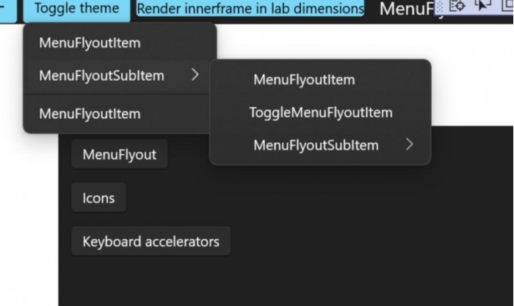This screenshot has width=514, height=306.
Task: Select the bottom MenuFlyoutItem below the separator
Action: coord(90,114)
